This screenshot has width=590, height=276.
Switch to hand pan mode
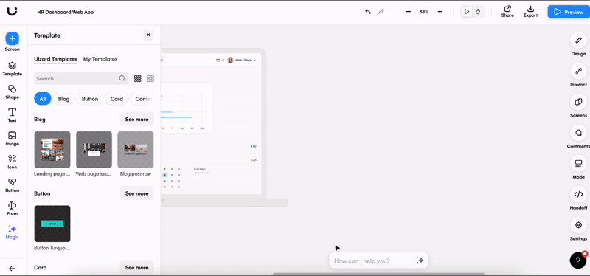478,12
